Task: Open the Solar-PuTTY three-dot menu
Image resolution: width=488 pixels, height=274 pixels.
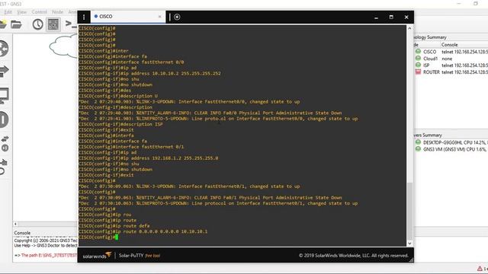Action: pos(84,17)
